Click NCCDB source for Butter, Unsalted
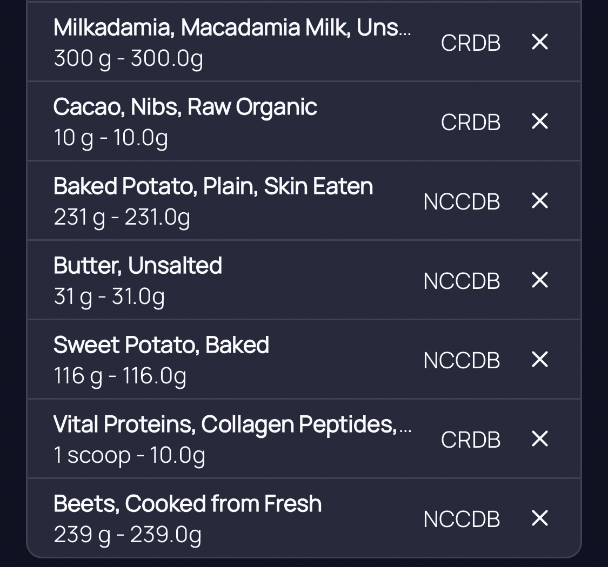This screenshot has width=608, height=567. [x=462, y=281]
